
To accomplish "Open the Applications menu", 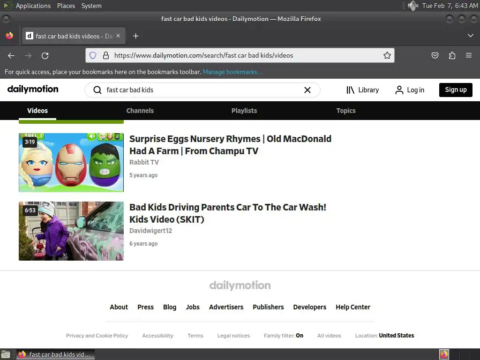I will coord(33,6).
